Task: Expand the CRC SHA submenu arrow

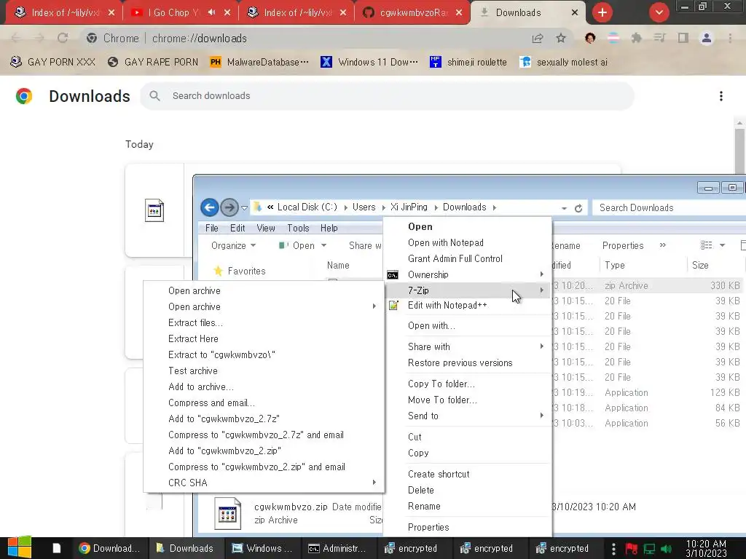Action: 374,483
